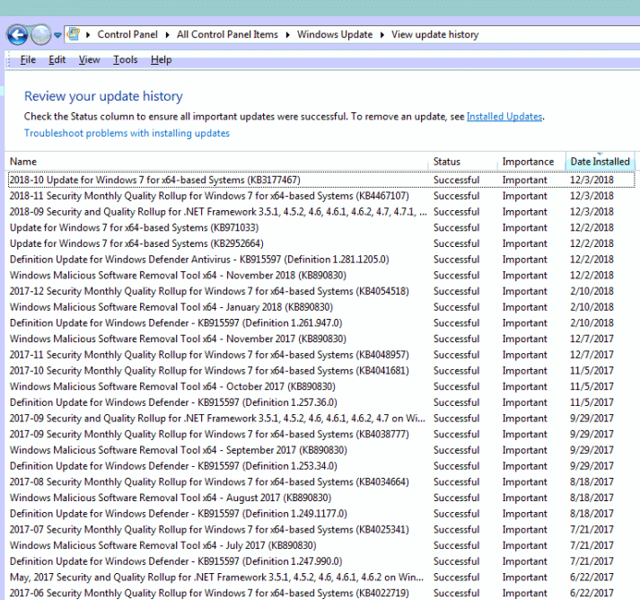
Task: Select the KB4467107 2018-11 Rollup row
Action: click(x=320, y=196)
